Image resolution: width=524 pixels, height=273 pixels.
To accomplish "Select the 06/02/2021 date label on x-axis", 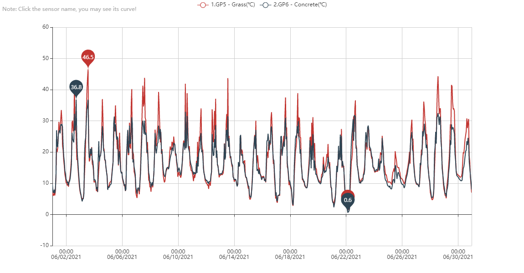I will coord(67,257).
